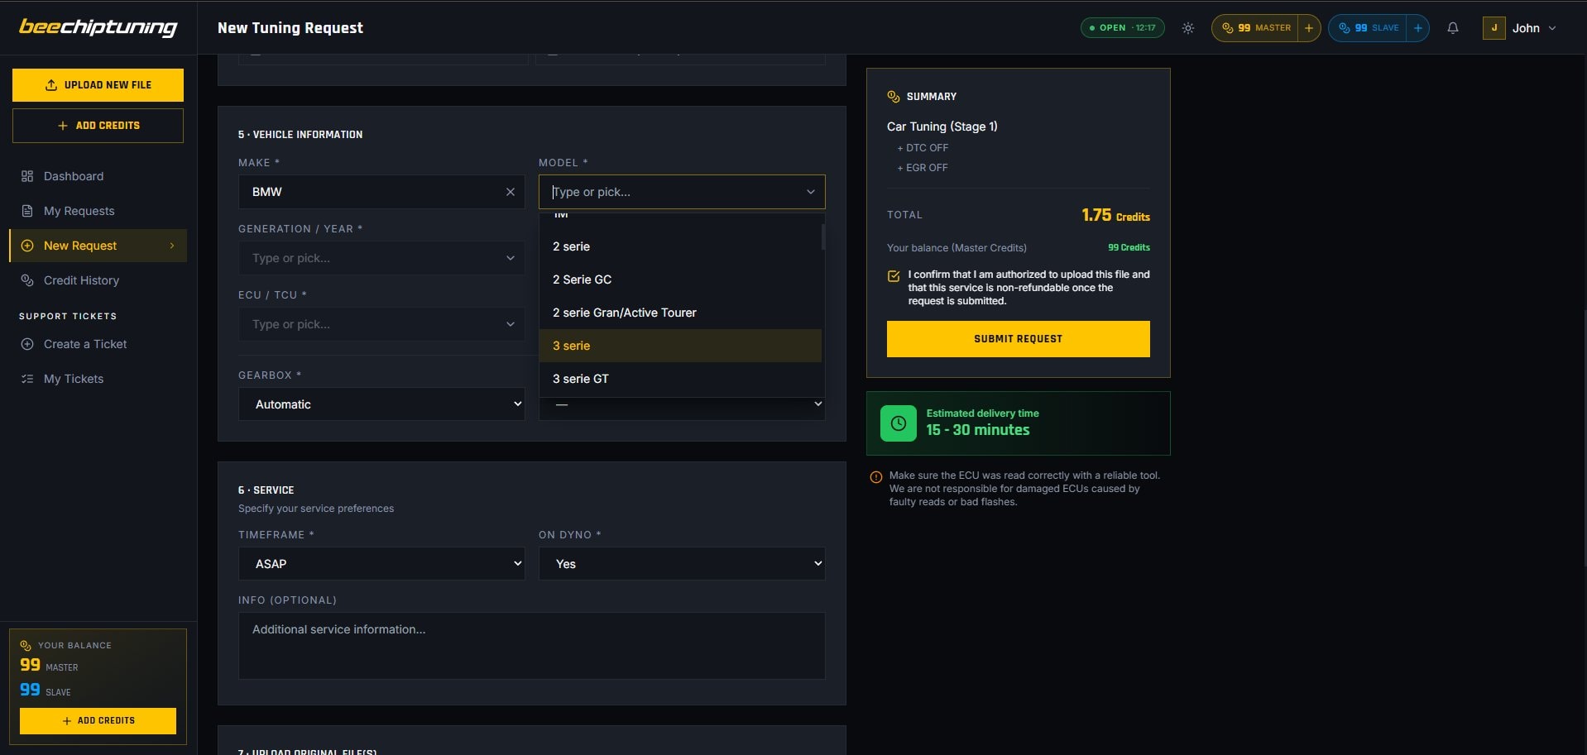1587x755 pixels.
Task: Click the Model list scrollbar thumb
Action: point(823,237)
